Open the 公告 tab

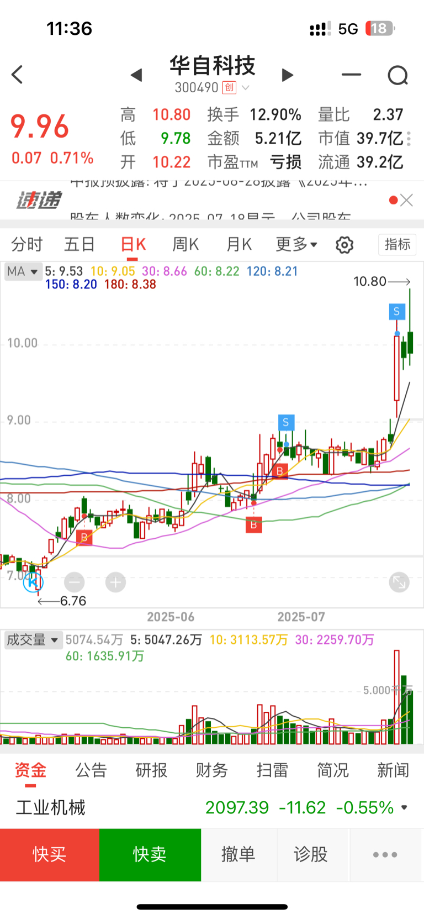pyautogui.click(x=91, y=770)
